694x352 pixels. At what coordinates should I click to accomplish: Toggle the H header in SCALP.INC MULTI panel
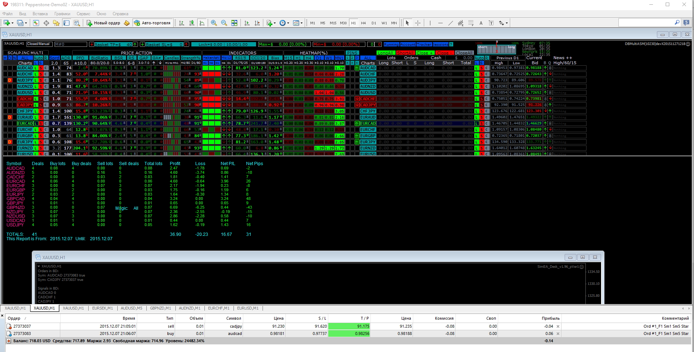(5, 58)
